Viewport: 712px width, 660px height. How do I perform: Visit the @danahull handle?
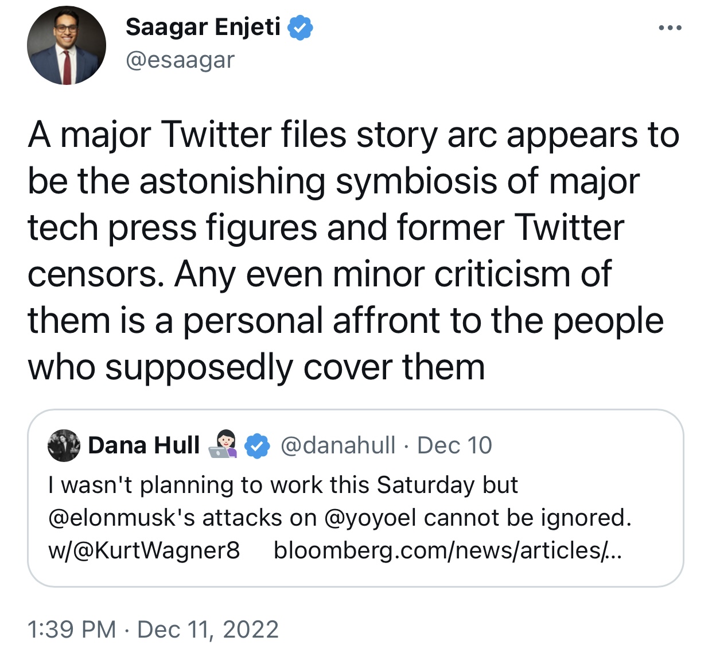[338, 445]
